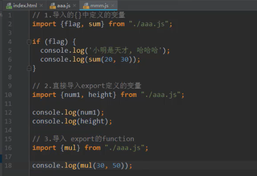Click 'mul' in the line 18 console.log

pyautogui.click(x=86, y=165)
